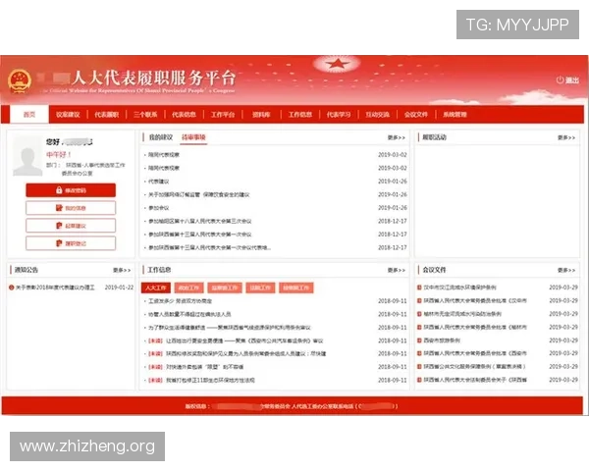Click the power icon beside 退出
The width and height of the screenshot is (589, 471).
560,79
